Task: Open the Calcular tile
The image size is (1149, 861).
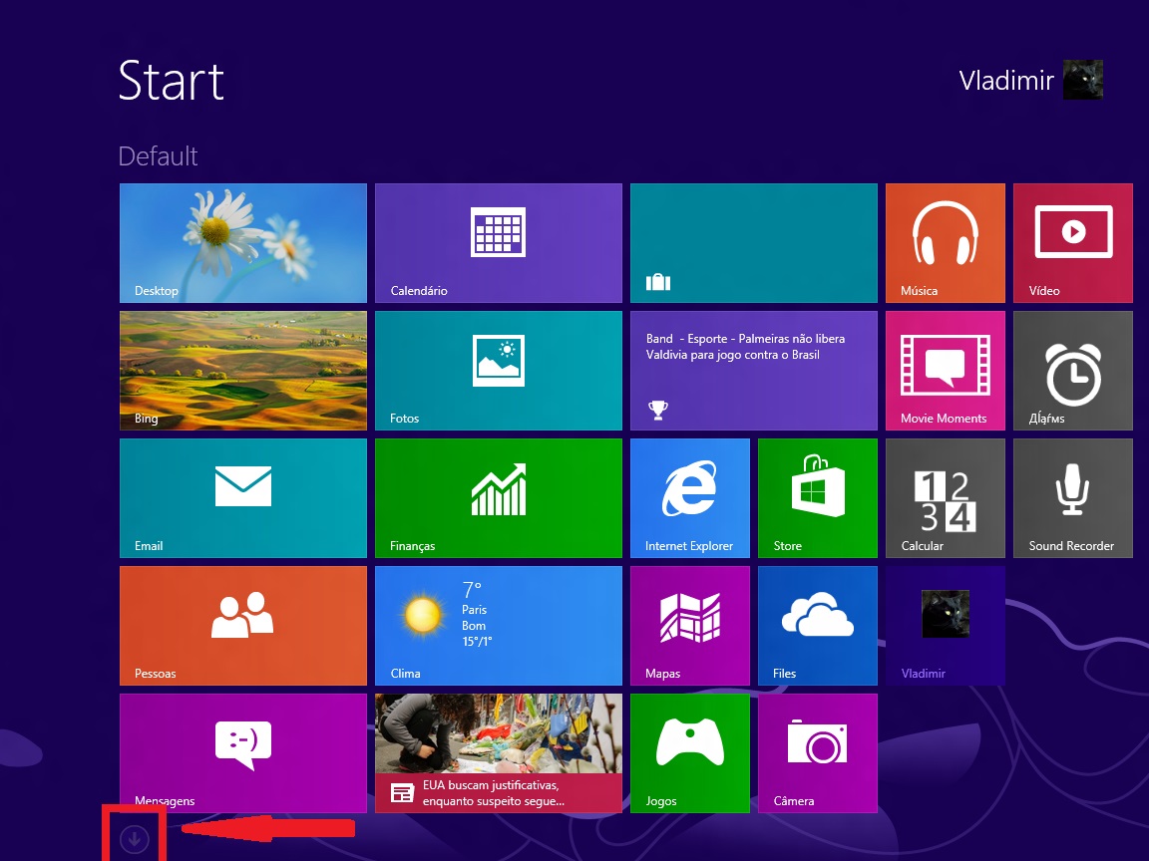Action: click(944, 497)
